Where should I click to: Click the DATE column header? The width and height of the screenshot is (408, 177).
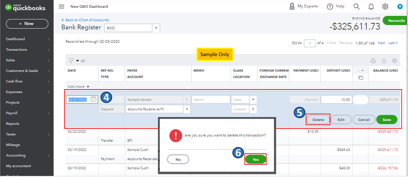click(x=72, y=71)
